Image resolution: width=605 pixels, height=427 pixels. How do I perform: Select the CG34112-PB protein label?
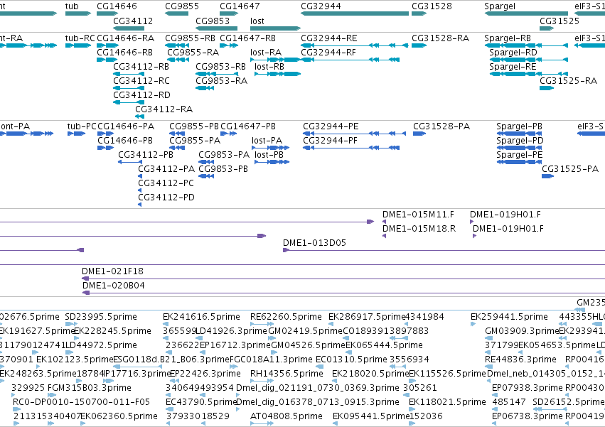[146, 155]
